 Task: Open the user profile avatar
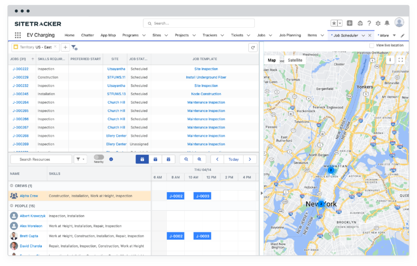(x=399, y=23)
